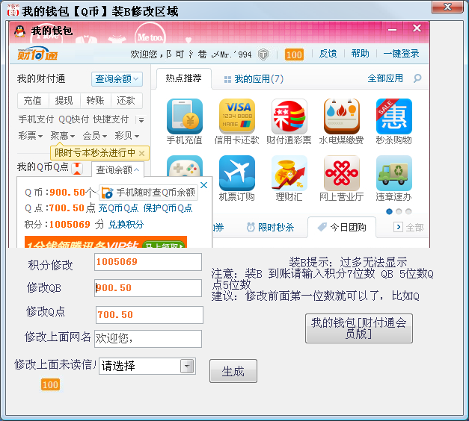Image resolution: width=469 pixels, height=421 pixels.
Task: Click the 还款 button
Action: click(x=126, y=101)
